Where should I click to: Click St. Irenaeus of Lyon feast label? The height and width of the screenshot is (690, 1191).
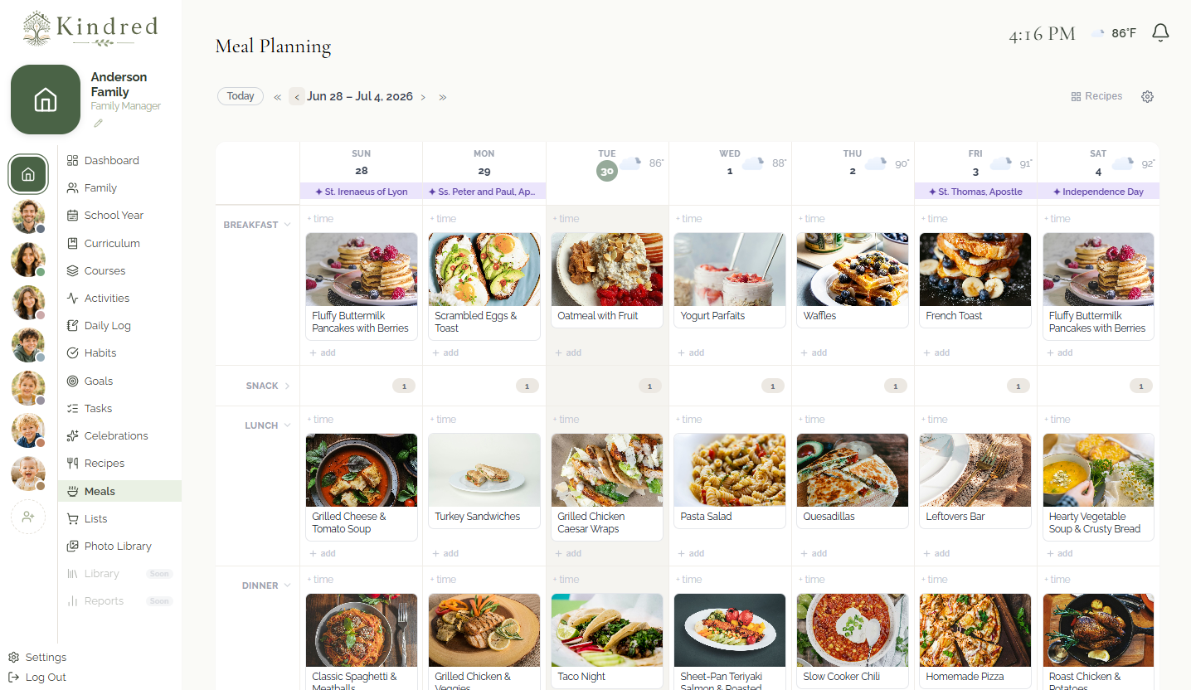pyautogui.click(x=361, y=192)
